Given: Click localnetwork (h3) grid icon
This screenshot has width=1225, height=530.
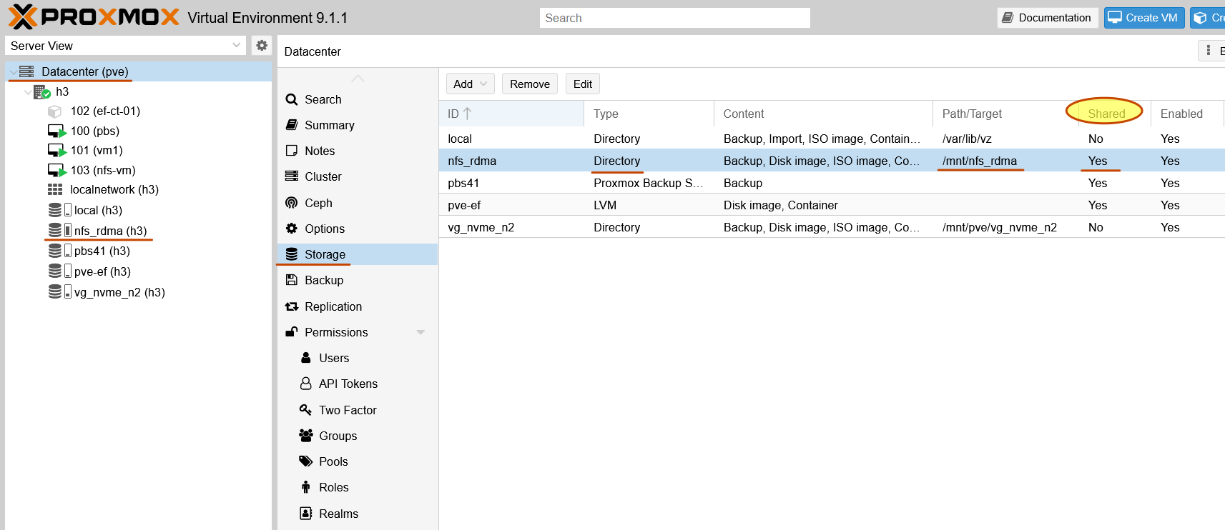Looking at the screenshot, I should point(55,189).
